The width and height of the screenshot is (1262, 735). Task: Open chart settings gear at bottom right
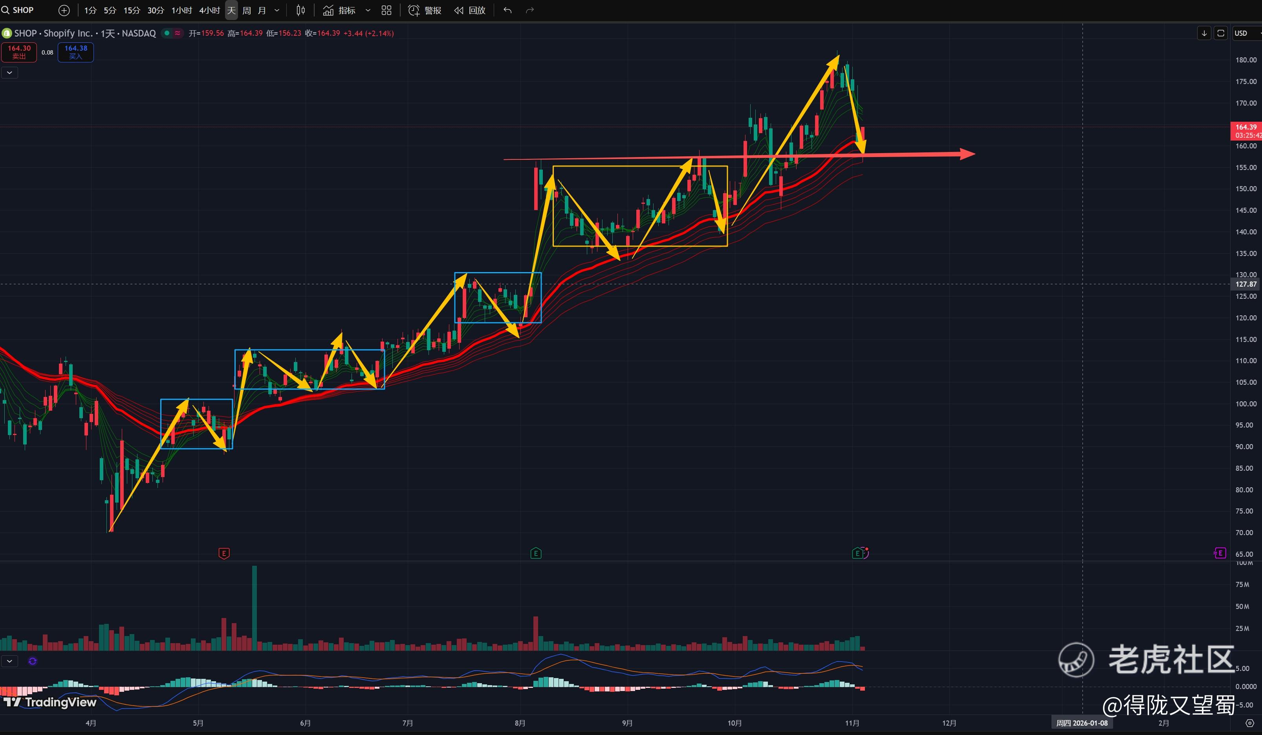(1249, 723)
